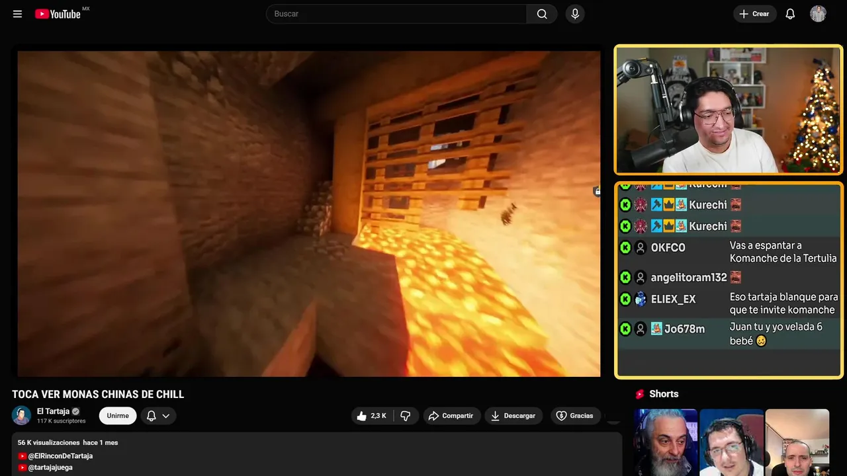Click OKFCO username in chat
This screenshot has height=476, width=847.
pyautogui.click(x=668, y=248)
